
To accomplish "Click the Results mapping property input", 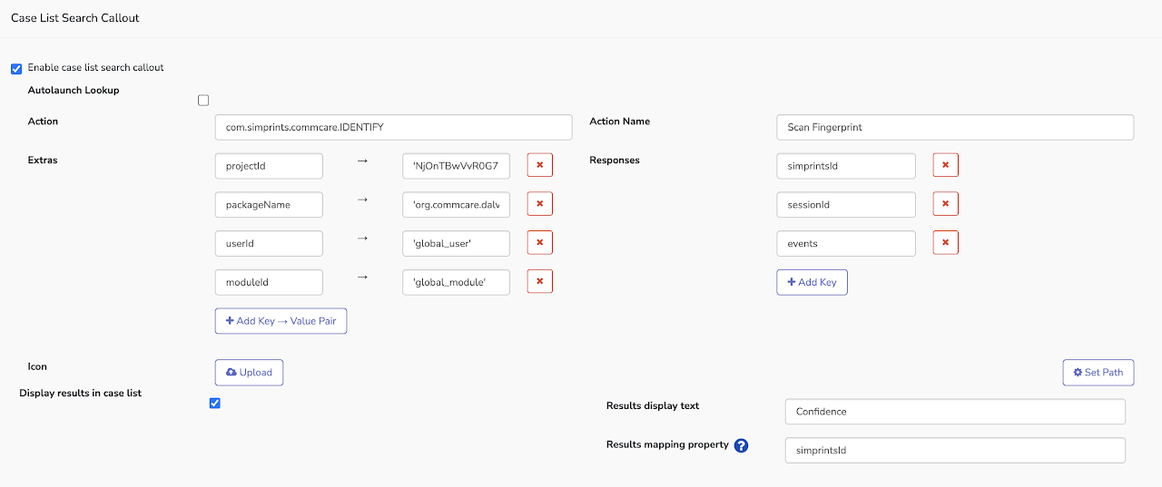I will [954, 451].
